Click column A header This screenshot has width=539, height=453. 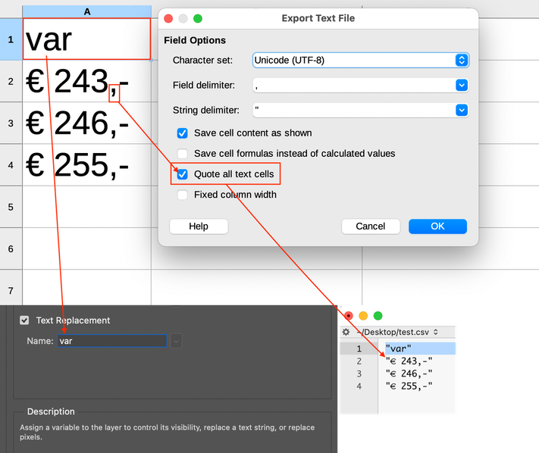coord(87,11)
